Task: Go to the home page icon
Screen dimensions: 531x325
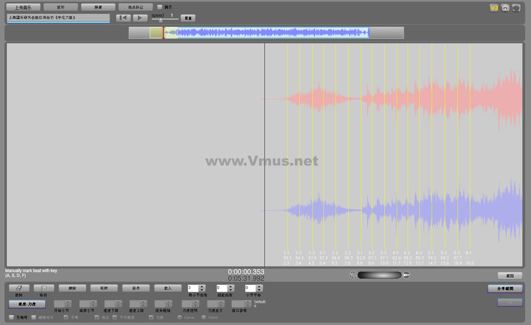Action: (505, 8)
